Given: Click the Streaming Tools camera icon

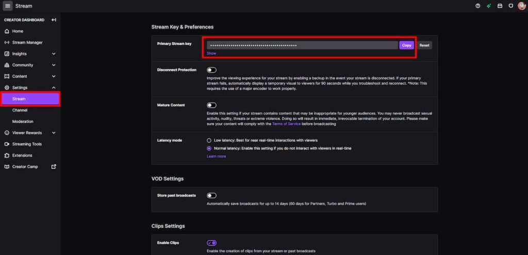Looking at the screenshot, I should point(7,144).
